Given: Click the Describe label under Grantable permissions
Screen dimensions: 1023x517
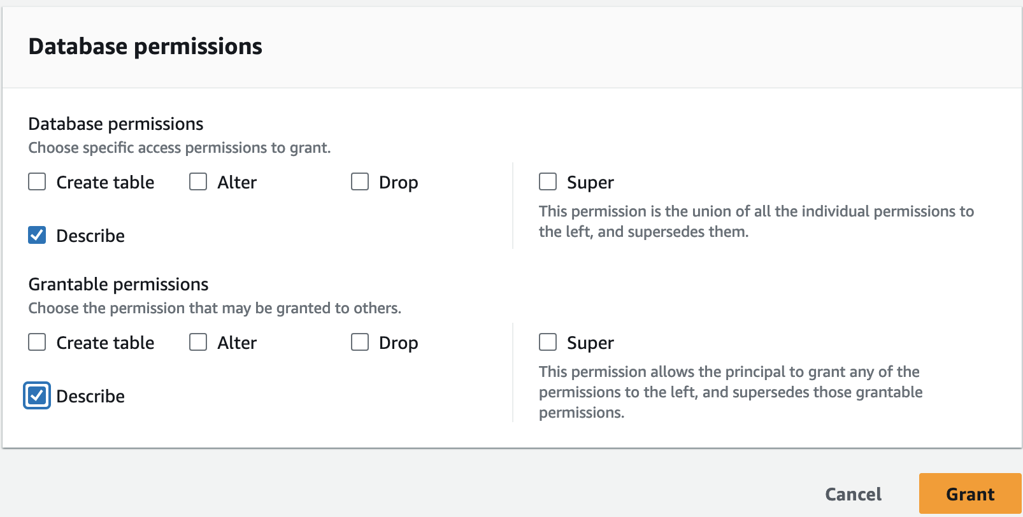Looking at the screenshot, I should (x=90, y=395).
